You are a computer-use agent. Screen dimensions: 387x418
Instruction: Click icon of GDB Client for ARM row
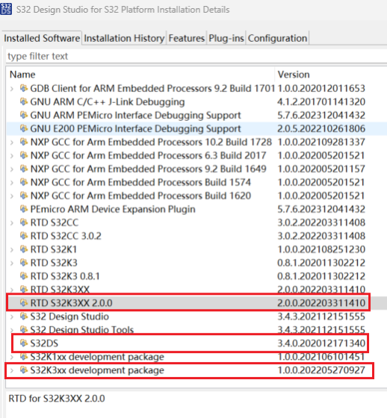point(24,88)
